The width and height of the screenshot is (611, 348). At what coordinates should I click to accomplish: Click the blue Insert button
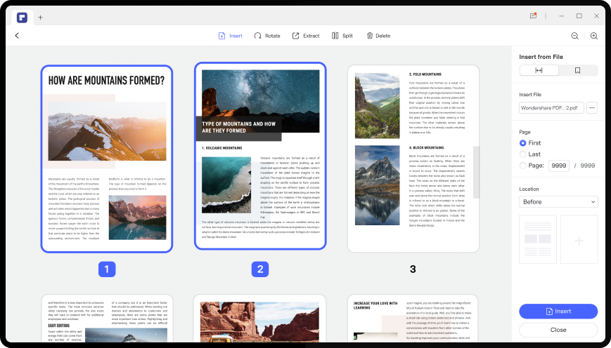pos(558,312)
